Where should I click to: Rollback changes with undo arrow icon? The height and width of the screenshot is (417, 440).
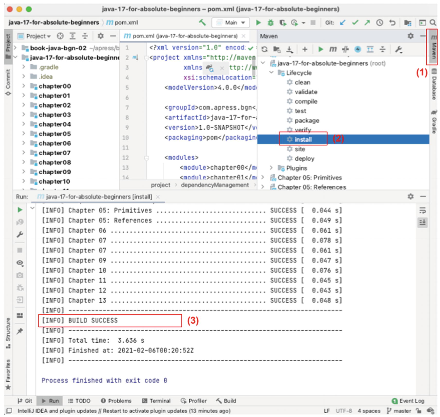pyautogui.click(x=392, y=23)
